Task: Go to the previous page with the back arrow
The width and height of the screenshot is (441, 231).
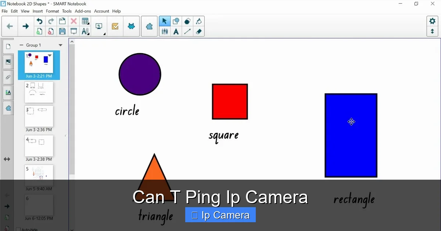Action: pyautogui.click(x=10, y=26)
